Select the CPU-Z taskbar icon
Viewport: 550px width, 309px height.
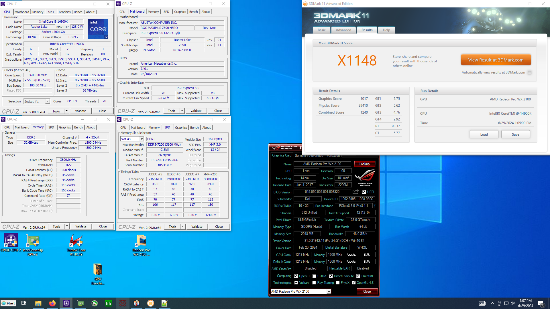click(66, 303)
